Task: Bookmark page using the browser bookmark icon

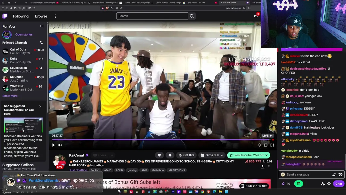Action: tap(249, 8)
